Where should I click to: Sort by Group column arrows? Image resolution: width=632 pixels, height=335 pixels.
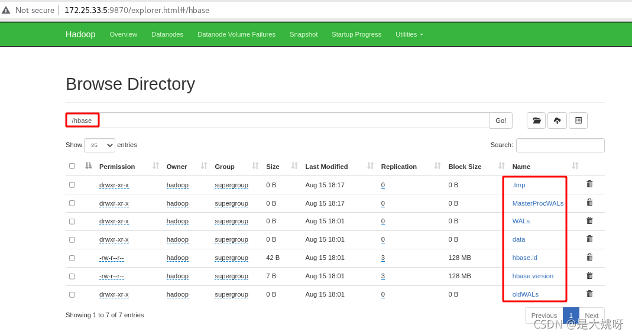255,166
